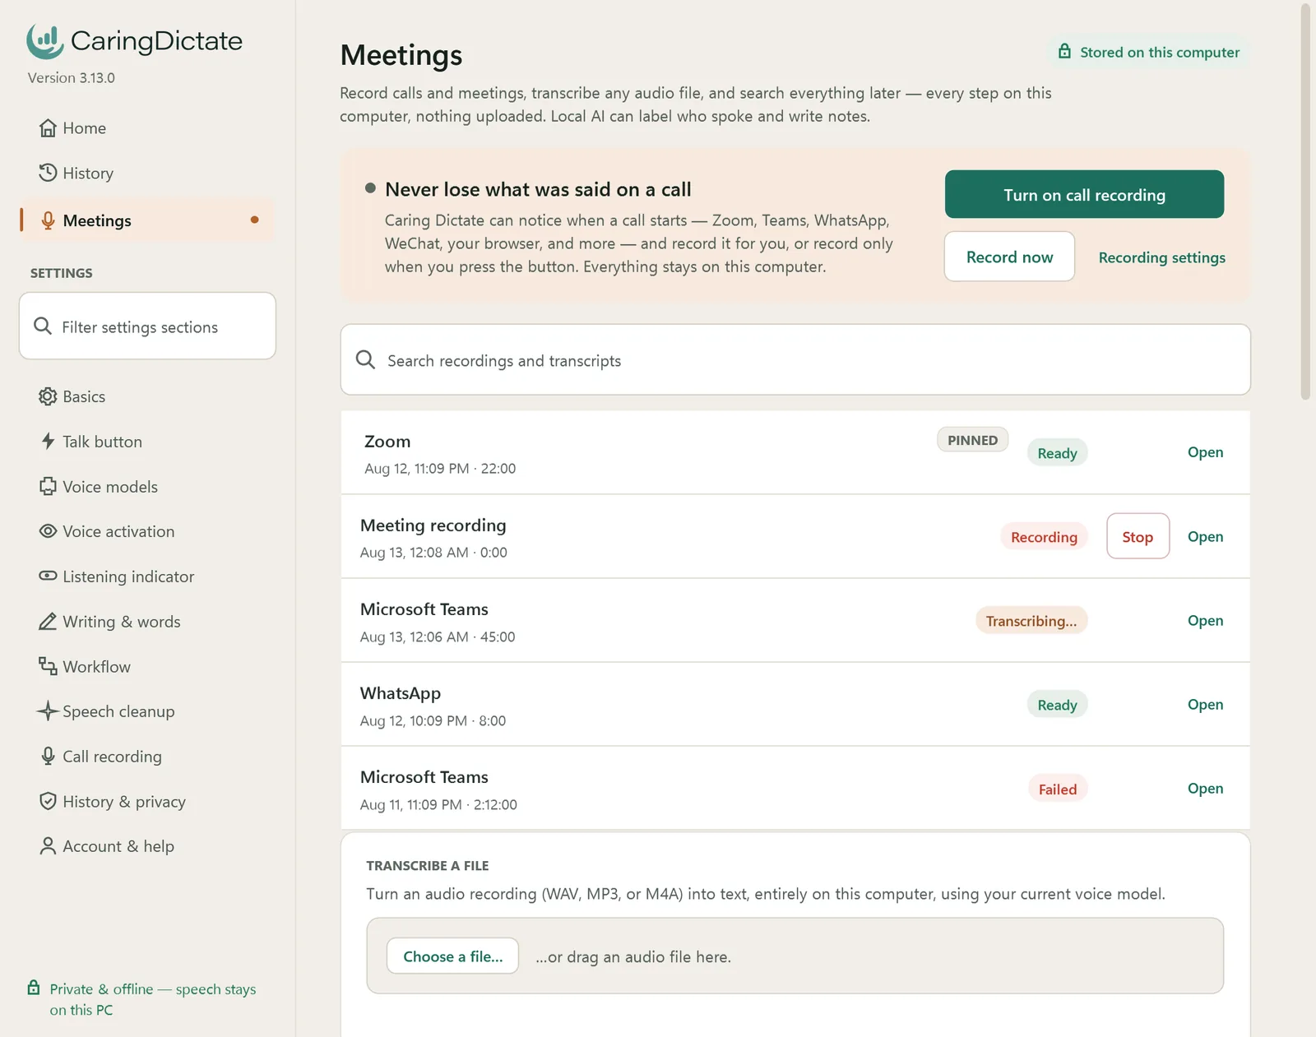The image size is (1316, 1037).
Task: Click the Workflow diagram icon
Action: [x=48, y=666]
